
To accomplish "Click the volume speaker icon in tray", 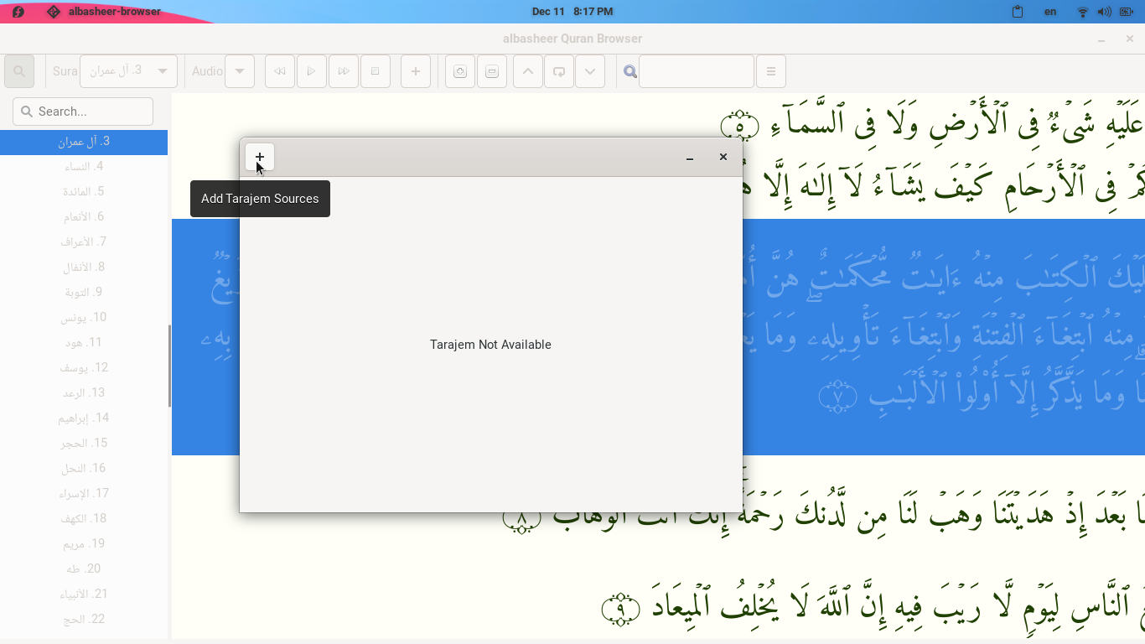I will [x=1104, y=12].
